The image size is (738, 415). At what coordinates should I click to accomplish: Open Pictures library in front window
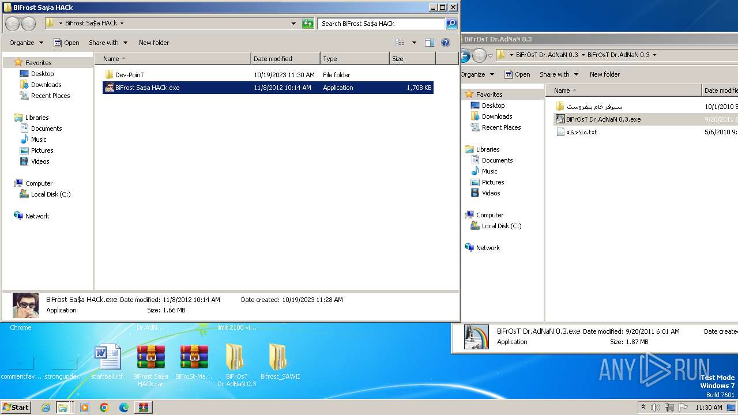tap(42, 150)
